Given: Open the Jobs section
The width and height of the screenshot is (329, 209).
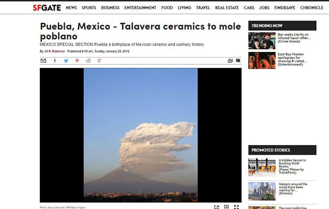Looking at the screenshot, I should (x=264, y=8).
